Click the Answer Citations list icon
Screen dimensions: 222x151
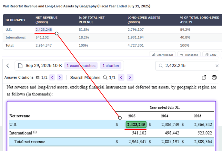pos(38,77)
